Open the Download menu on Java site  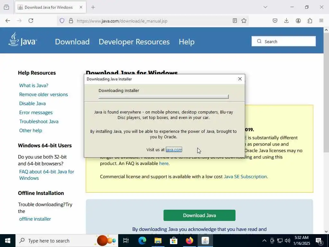72,41
